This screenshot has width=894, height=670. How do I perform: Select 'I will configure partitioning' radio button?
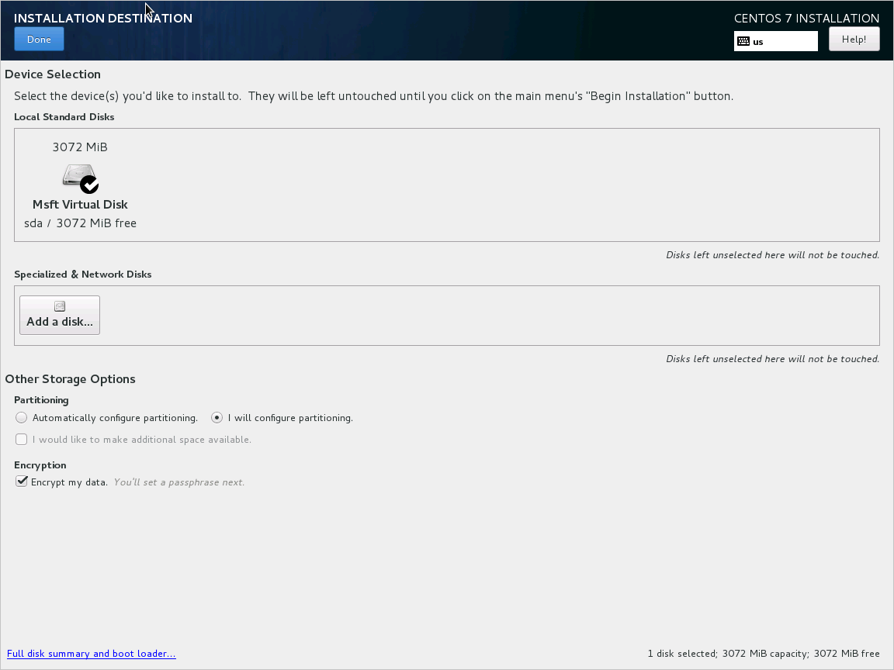(x=217, y=417)
